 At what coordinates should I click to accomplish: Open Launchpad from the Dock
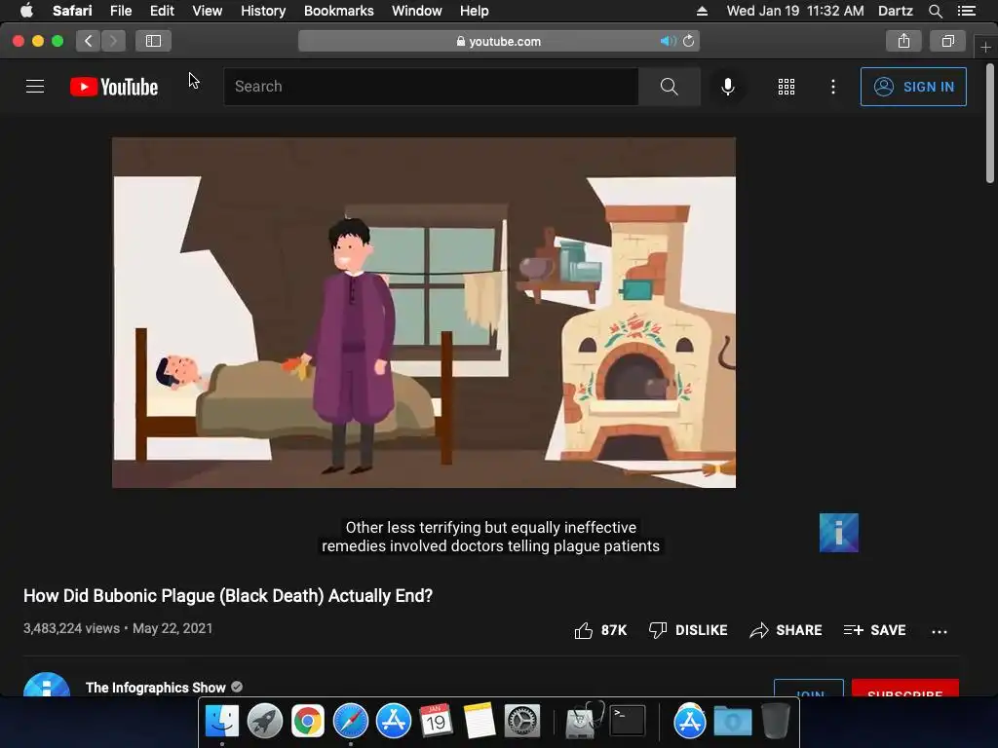265,722
